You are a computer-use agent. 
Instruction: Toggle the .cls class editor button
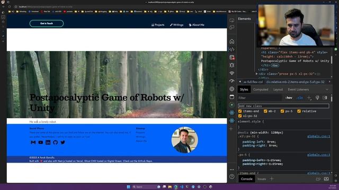[x=300, y=98]
